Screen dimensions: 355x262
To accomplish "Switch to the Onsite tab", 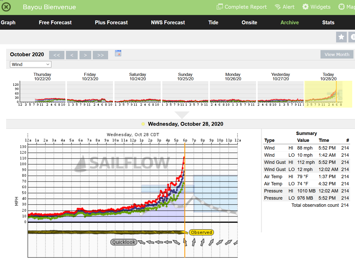I will click(x=249, y=22).
